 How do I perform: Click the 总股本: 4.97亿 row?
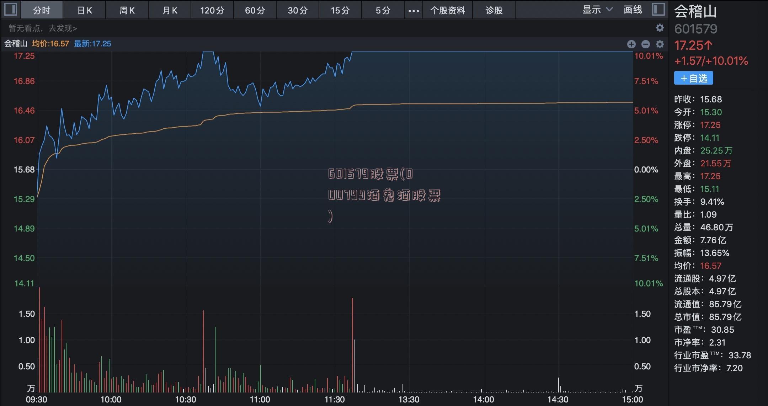(705, 291)
